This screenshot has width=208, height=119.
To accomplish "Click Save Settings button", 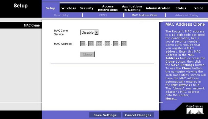I will pos(105,115).
